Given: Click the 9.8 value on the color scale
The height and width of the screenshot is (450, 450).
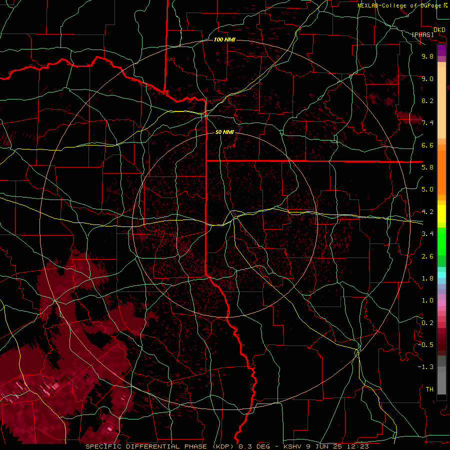Looking at the screenshot, I should 427,56.
